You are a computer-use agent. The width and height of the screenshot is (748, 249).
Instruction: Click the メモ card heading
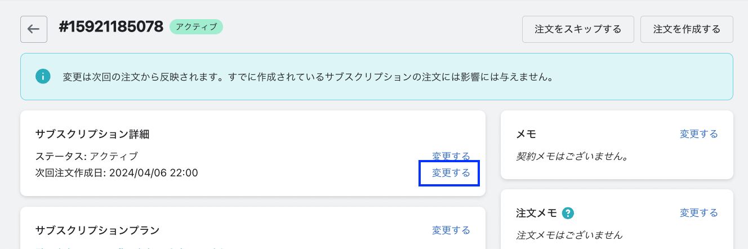click(x=526, y=134)
